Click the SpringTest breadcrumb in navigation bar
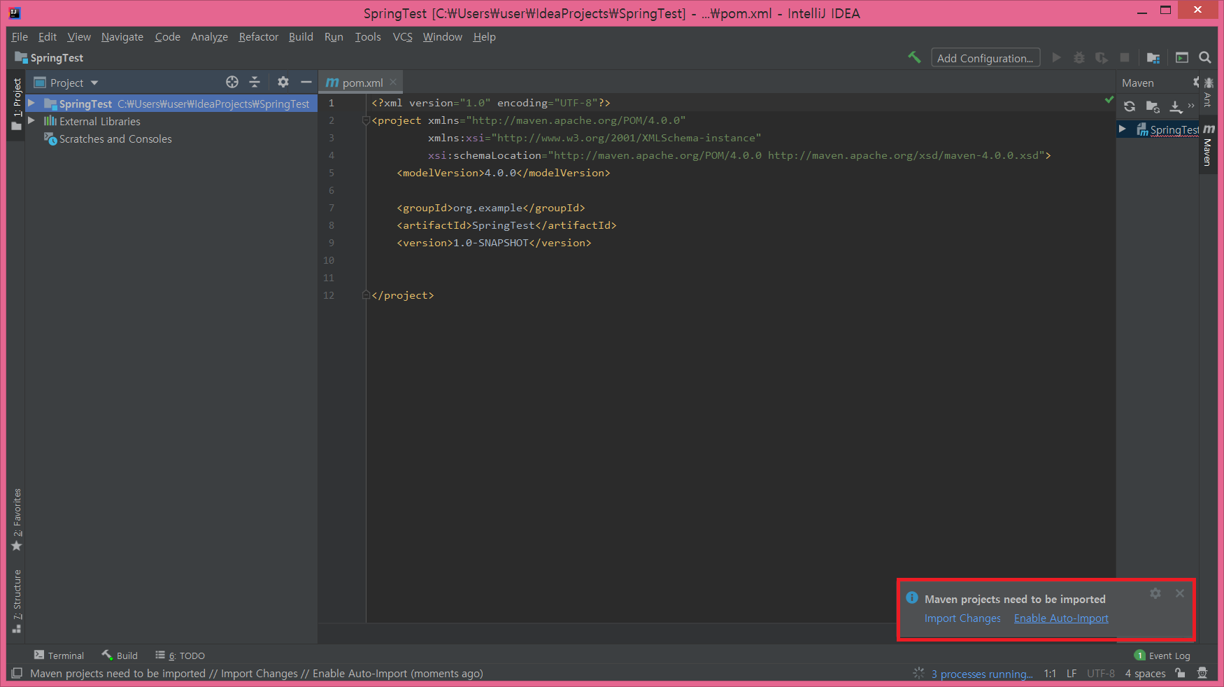1224x687 pixels. pyautogui.click(x=49, y=58)
